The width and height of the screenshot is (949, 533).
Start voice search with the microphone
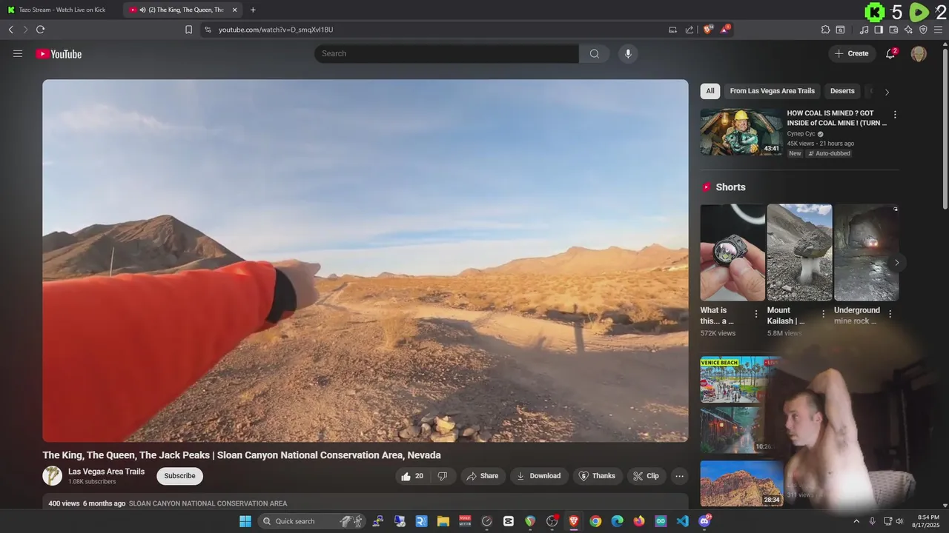tap(628, 53)
